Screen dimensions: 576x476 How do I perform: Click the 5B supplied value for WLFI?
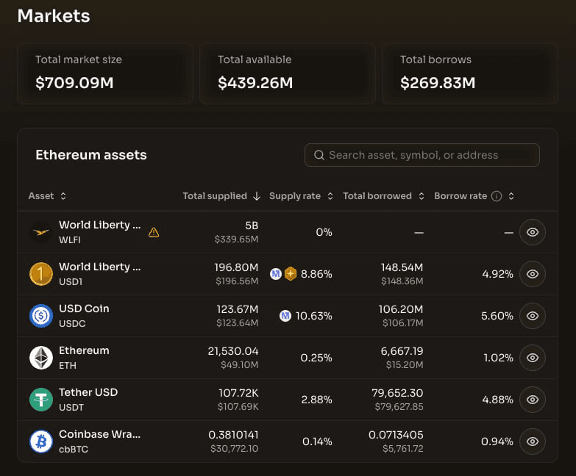click(x=252, y=226)
